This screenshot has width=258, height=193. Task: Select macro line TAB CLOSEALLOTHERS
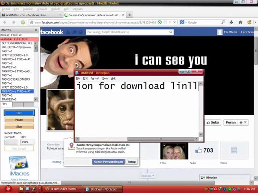click(x=17, y=79)
